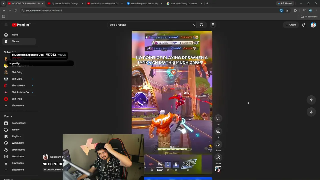The image size is (320, 180).
Task: Start voice search with the microphone
Action: point(213,25)
